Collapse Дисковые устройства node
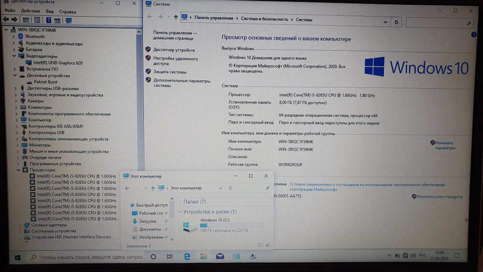The image size is (483, 272). (15, 75)
